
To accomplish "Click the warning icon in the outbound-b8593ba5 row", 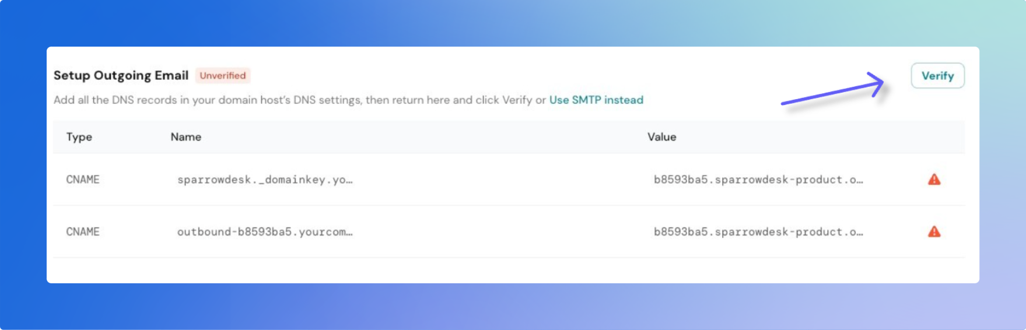I will pyautogui.click(x=934, y=231).
